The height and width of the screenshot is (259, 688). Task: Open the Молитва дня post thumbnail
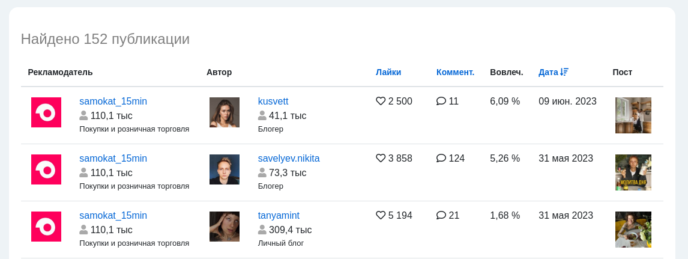(x=633, y=172)
